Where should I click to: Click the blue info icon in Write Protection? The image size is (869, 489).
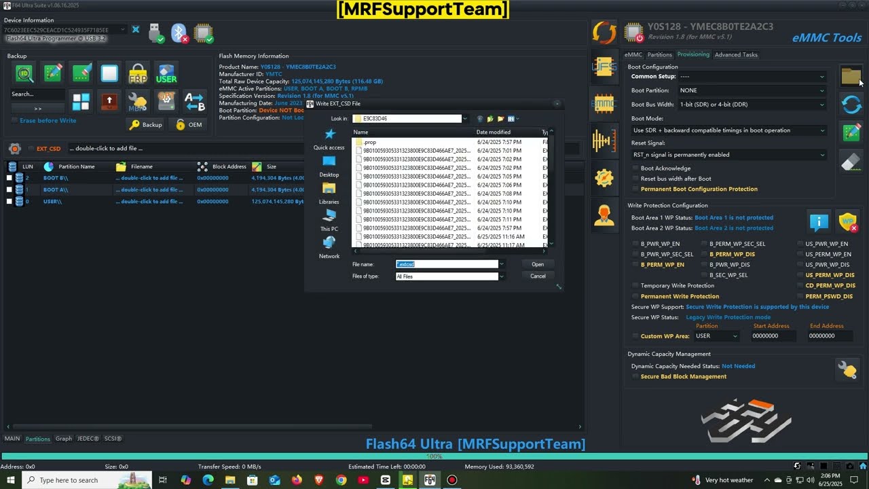819,222
